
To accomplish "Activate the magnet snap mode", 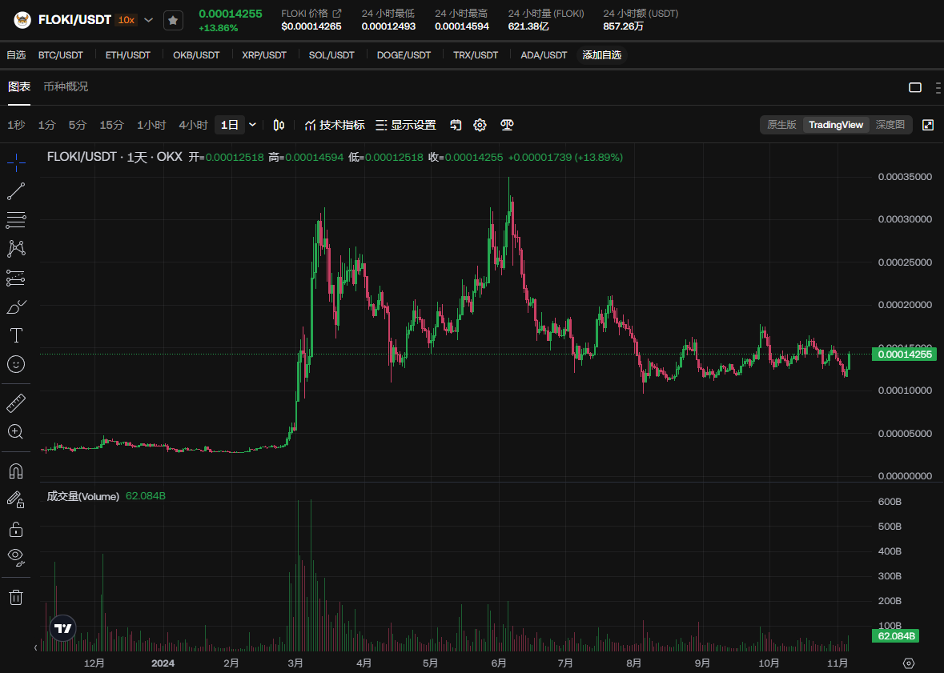I will 16,470.
